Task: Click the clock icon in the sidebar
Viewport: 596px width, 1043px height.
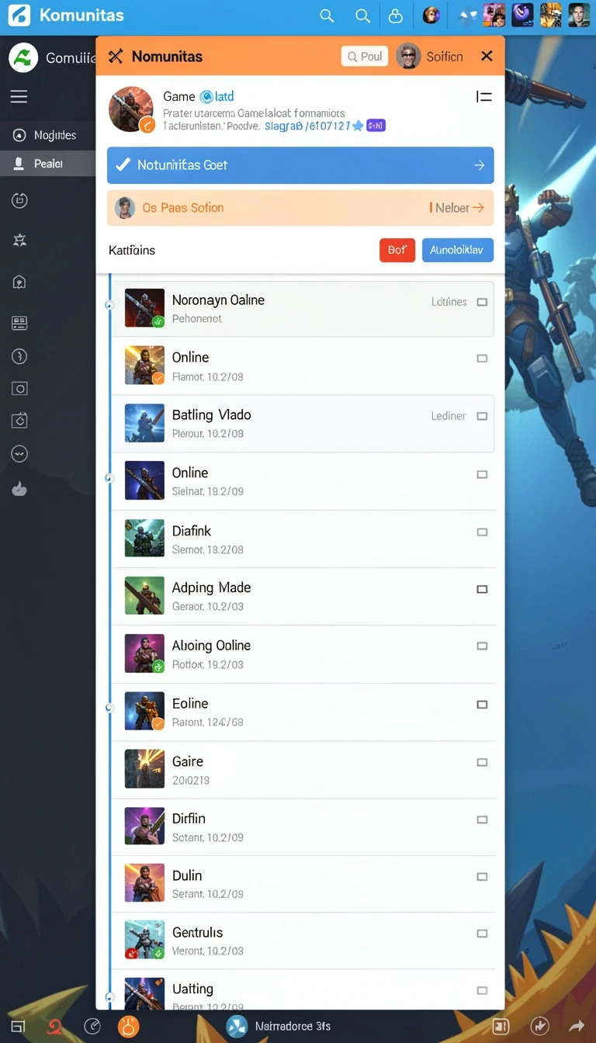Action: click(19, 201)
